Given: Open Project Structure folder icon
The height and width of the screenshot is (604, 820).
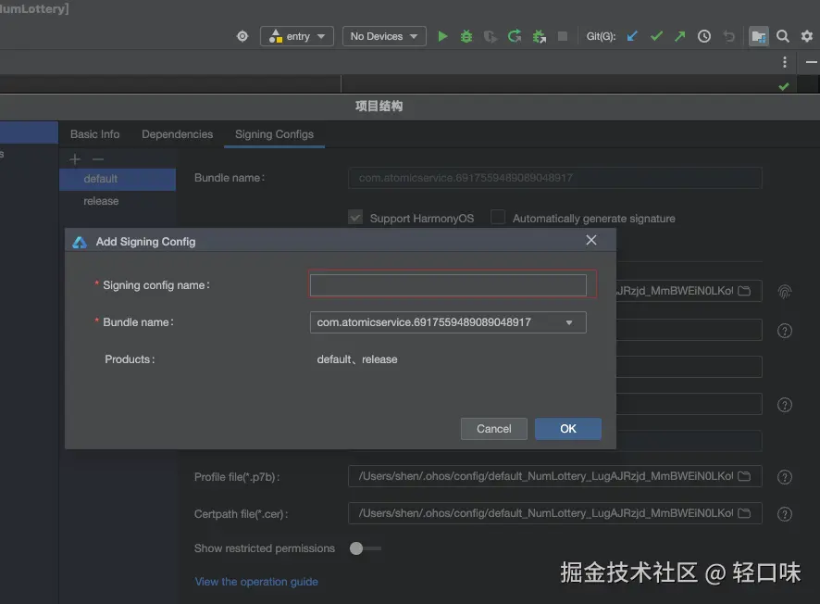Looking at the screenshot, I should point(758,36).
